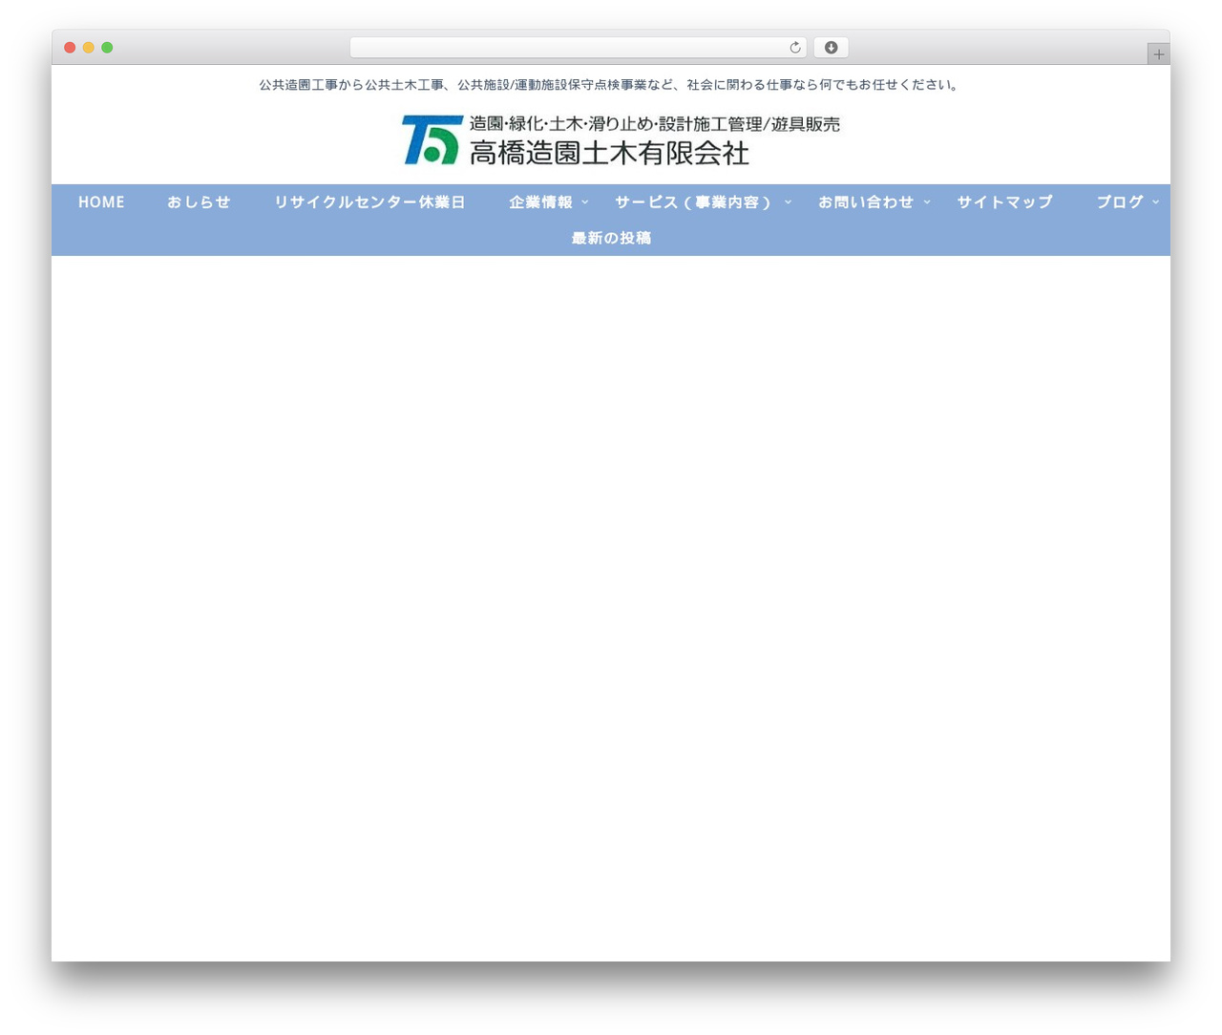1222x1035 pixels.
Task: Go to HOME menu item
Action: 101,202
